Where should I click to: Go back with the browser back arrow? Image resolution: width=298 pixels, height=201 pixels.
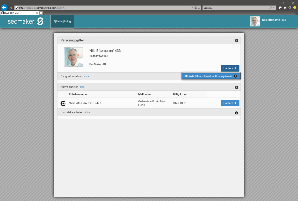(4, 8)
